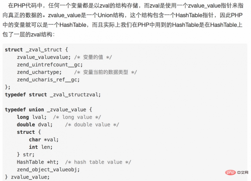Click the zend_uintrefcount__gc code line
This screenshot has height=181, width=251.
tap(50, 65)
